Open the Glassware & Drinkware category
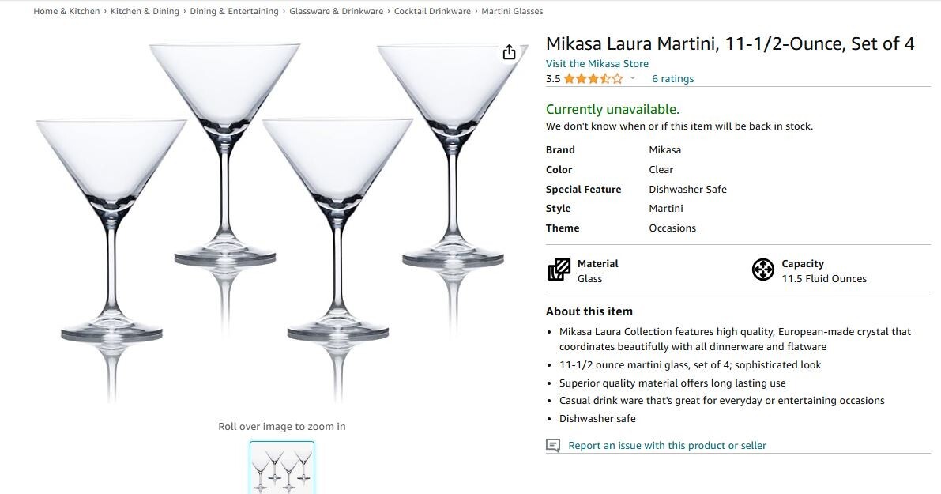941x494 pixels. tap(336, 11)
